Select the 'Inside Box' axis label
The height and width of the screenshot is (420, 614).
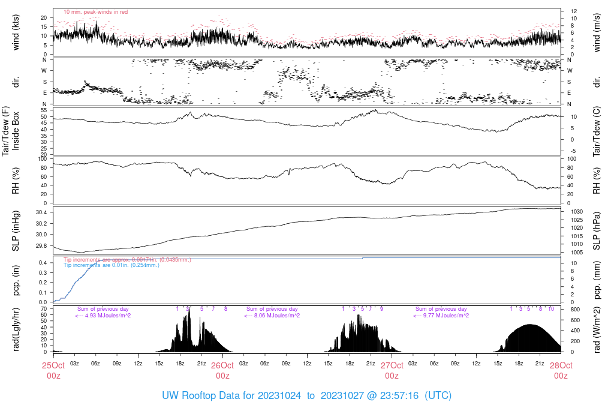coord(17,131)
